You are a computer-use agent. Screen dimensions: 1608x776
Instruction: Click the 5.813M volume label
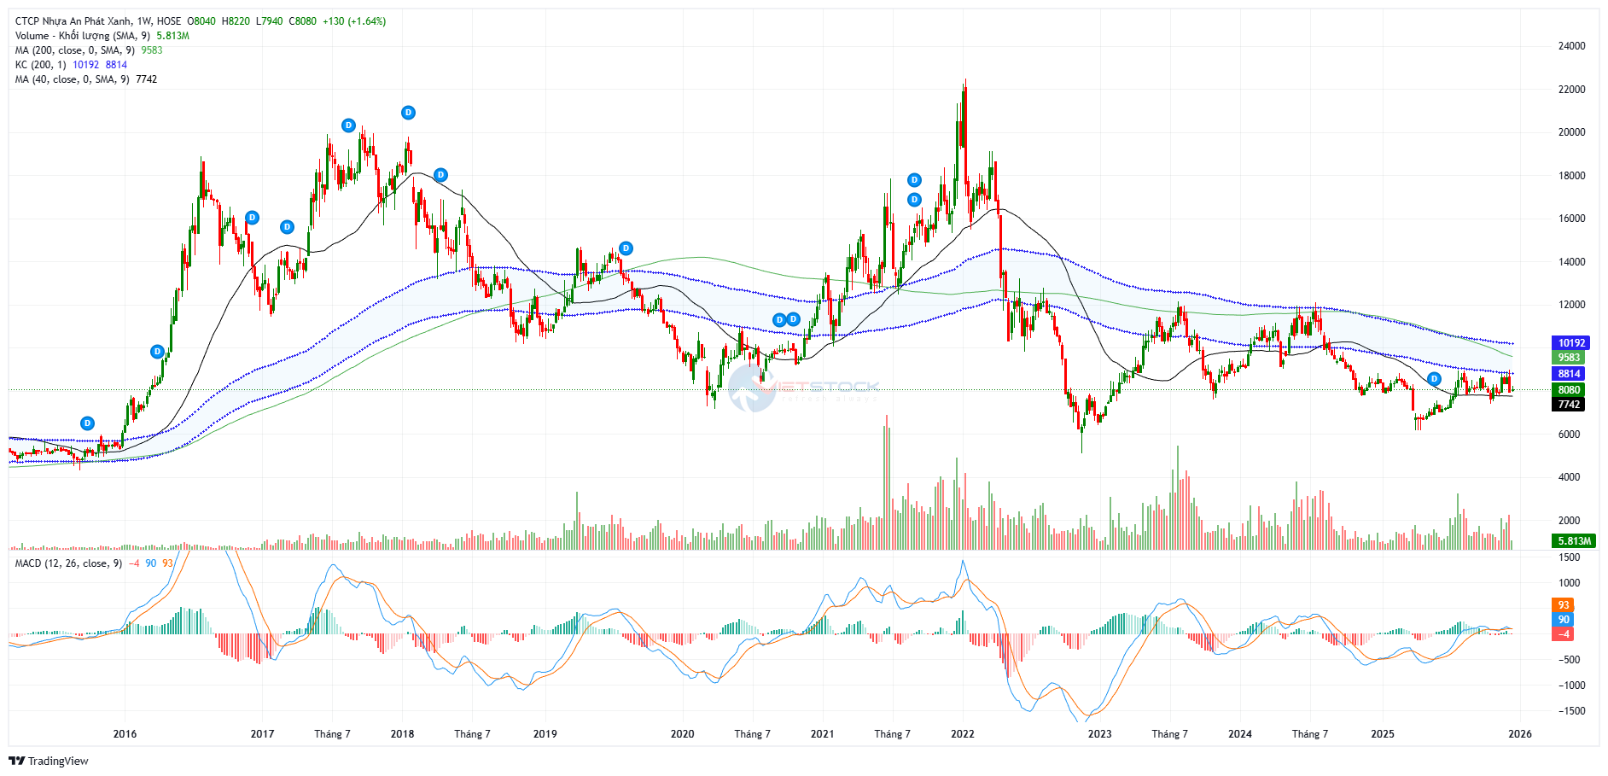tap(1574, 541)
